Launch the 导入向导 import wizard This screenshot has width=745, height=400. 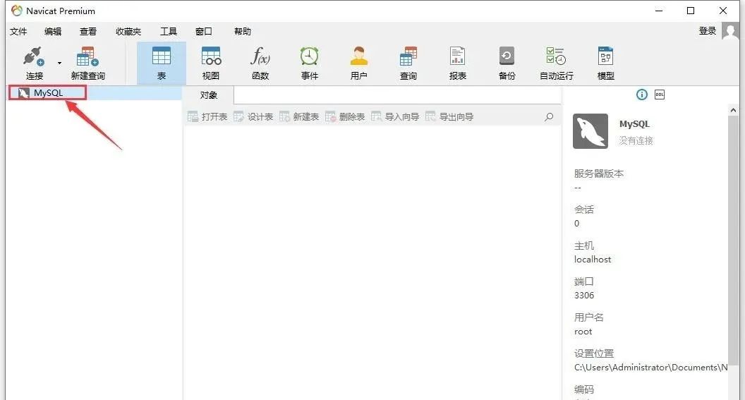(x=395, y=117)
